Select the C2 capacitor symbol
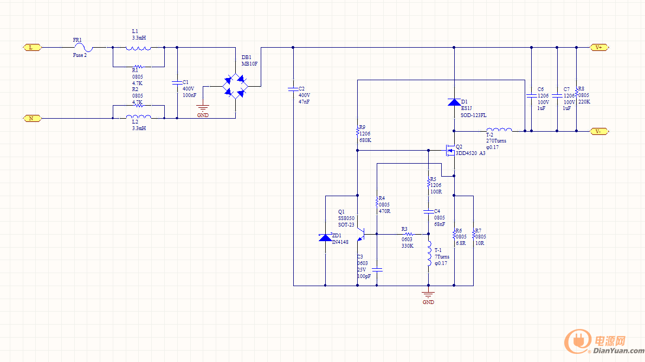This screenshot has width=645, height=362. click(293, 88)
